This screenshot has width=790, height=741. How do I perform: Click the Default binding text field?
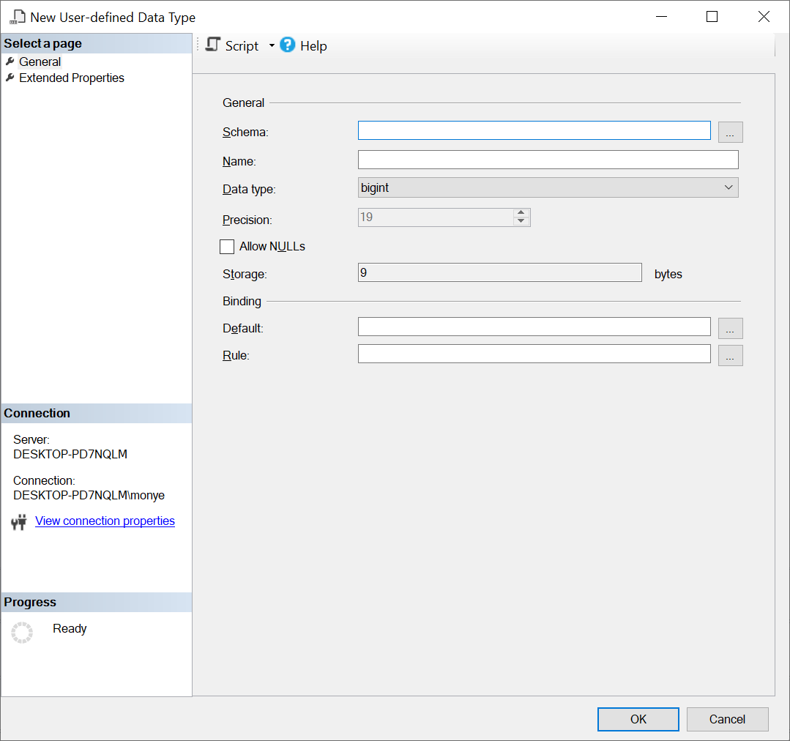[534, 327]
